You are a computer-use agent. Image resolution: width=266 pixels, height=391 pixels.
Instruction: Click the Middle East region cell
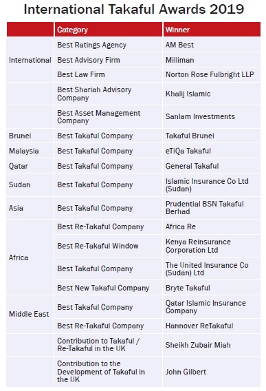(x=30, y=314)
